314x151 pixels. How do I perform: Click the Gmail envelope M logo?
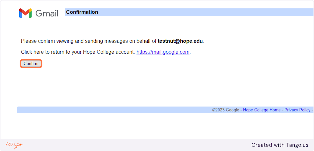point(25,13)
